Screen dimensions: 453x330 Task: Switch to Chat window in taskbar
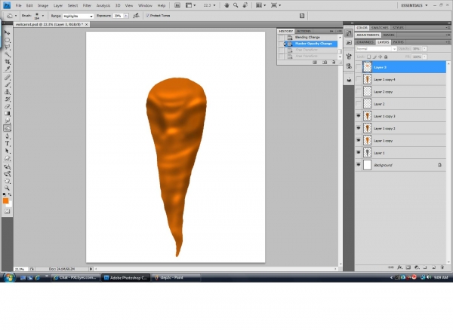click(x=76, y=277)
